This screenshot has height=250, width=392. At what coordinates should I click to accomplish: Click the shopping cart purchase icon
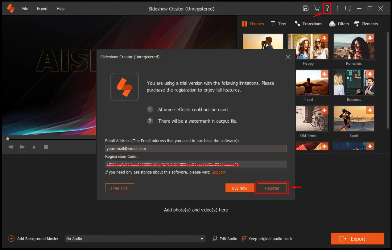pos(316,8)
